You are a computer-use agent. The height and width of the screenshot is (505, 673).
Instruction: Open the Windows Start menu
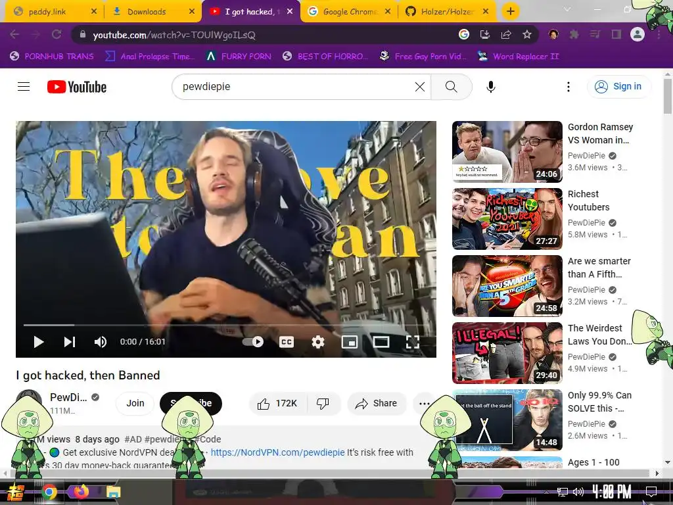click(x=14, y=492)
